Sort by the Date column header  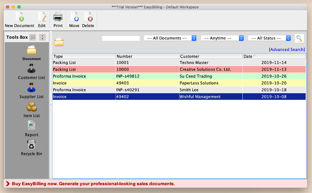point(274,56)
